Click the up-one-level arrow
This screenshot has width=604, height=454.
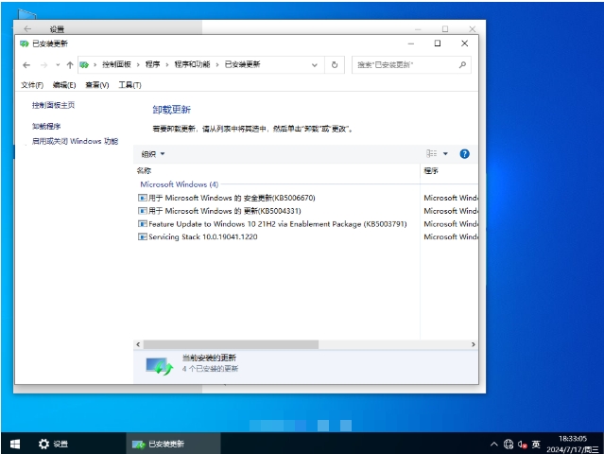(x=69, y=64)
